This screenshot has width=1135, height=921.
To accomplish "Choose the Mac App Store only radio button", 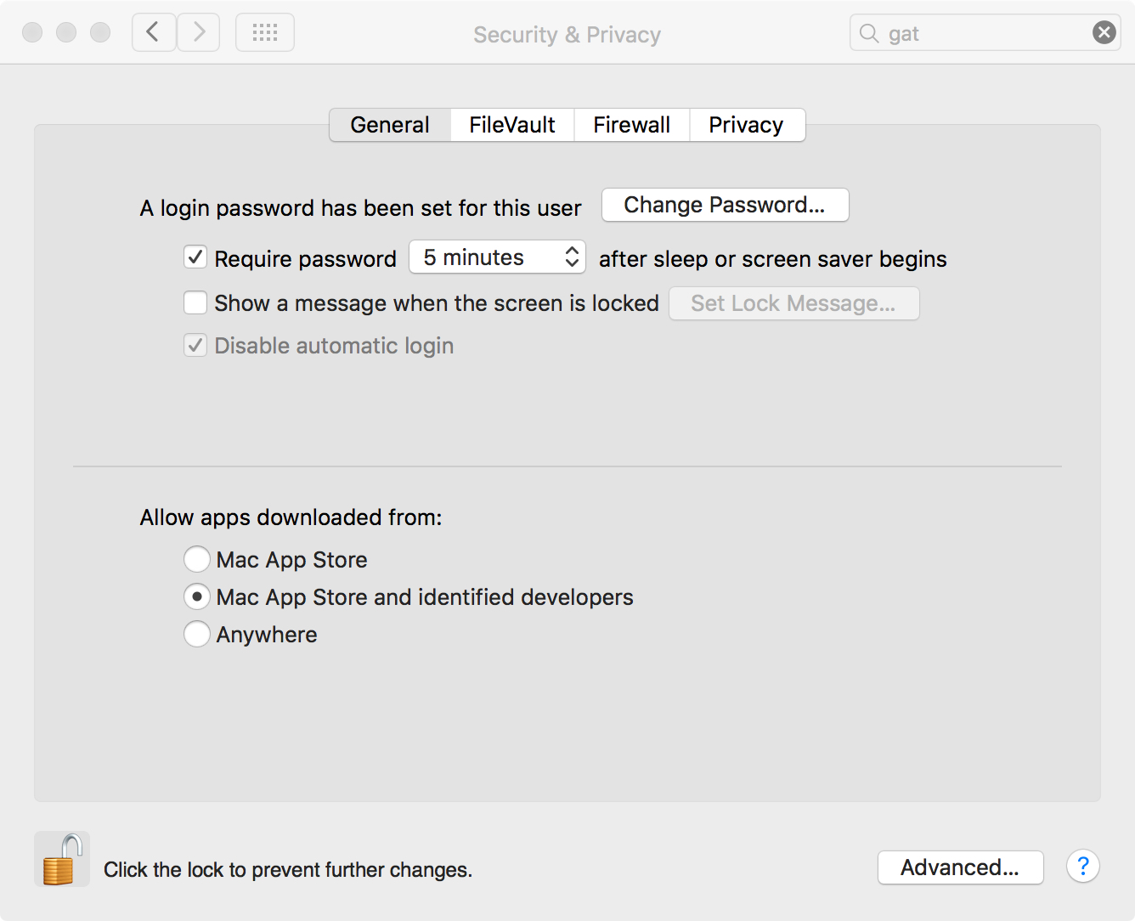I will coord(197,559).
